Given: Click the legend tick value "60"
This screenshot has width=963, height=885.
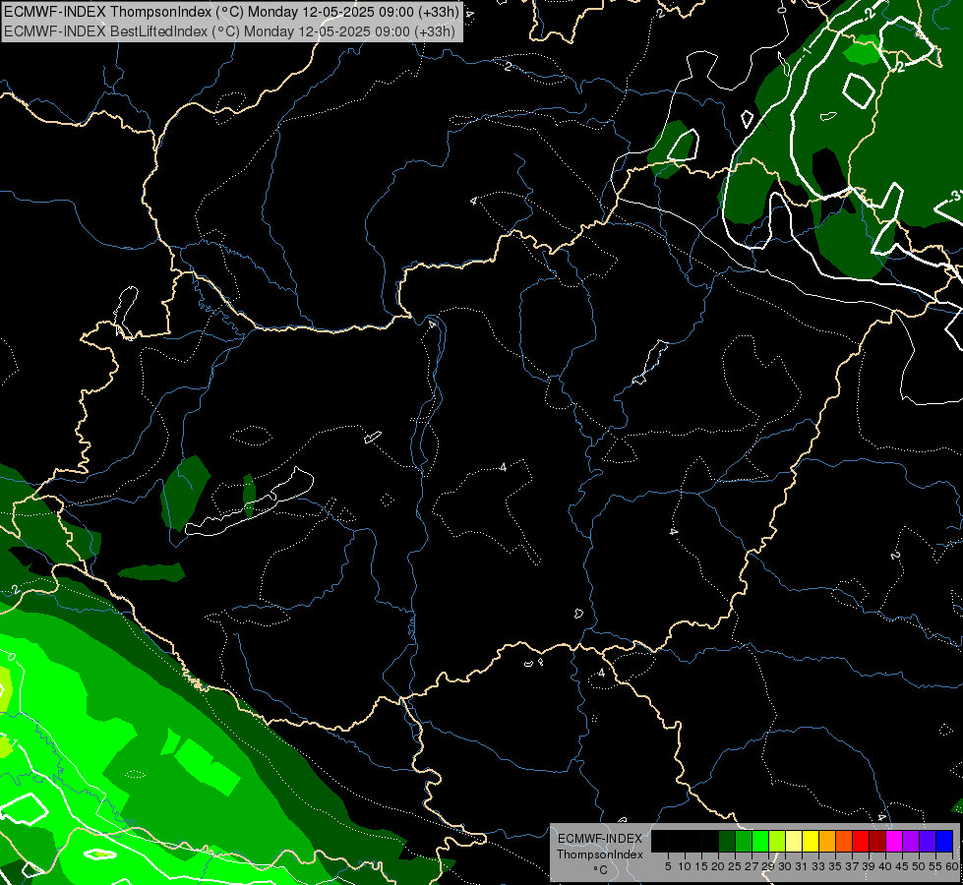Looking at the screenshot, I should tap(952, 866).
